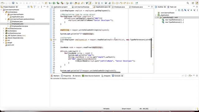Screen dimensions: 199x112
Task: Switch to application.properties editor tab
Action: pyautogui.click(x=60, y=7)
